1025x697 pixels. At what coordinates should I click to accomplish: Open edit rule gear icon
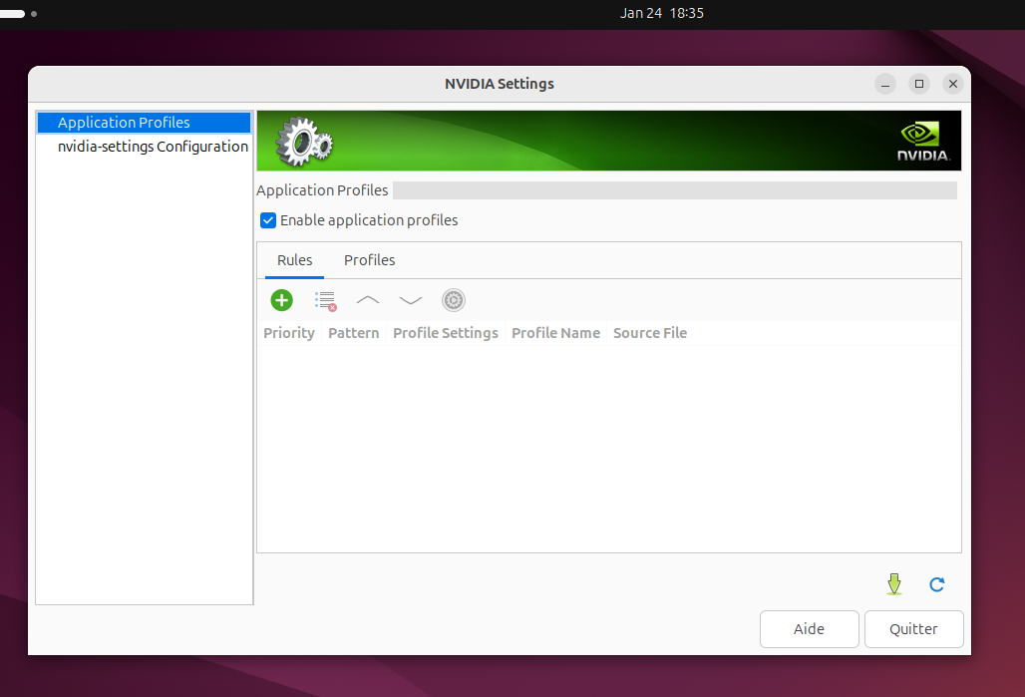click(453, 300)
